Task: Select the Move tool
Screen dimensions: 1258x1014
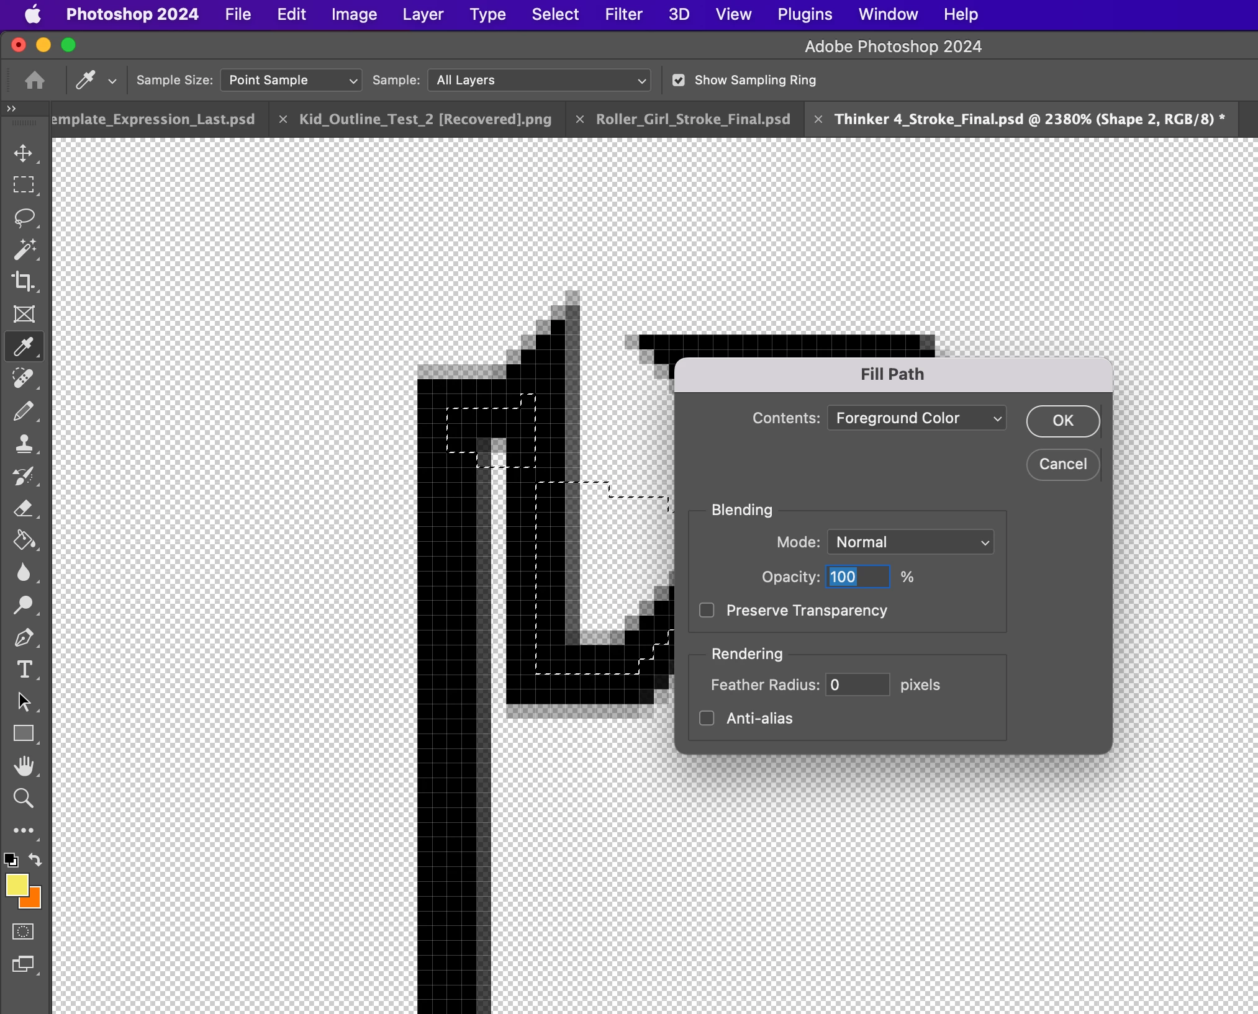Action: (24, 153)
